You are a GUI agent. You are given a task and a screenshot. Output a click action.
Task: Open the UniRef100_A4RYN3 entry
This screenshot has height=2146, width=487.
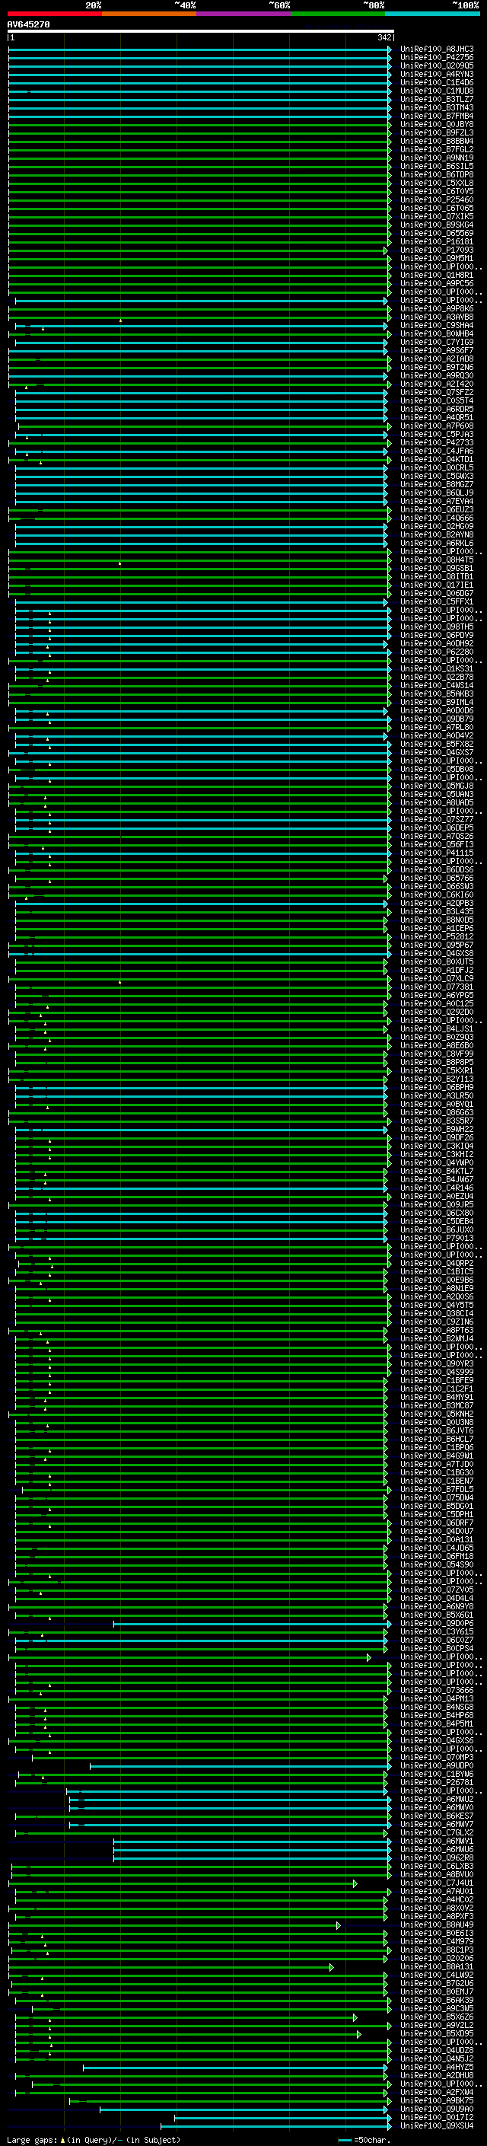coord(437,74)
